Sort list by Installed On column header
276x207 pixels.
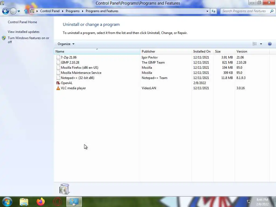pos(202,51)
